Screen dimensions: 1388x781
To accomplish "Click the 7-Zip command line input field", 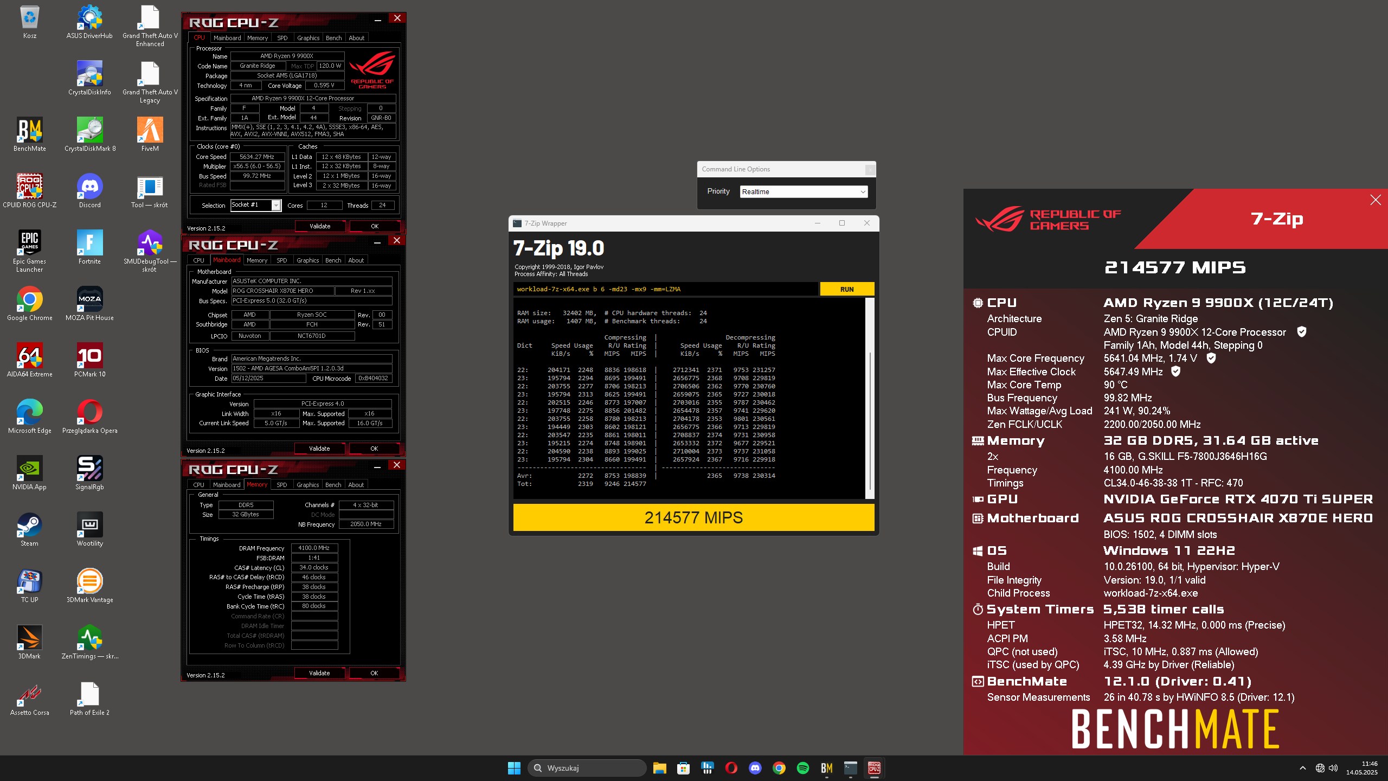I will [666, 289].
